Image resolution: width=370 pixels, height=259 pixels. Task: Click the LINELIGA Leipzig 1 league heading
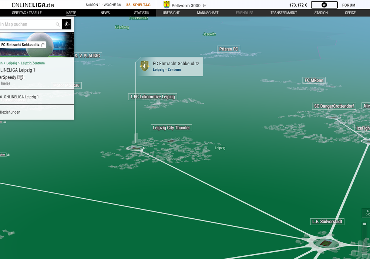[18, 70]
